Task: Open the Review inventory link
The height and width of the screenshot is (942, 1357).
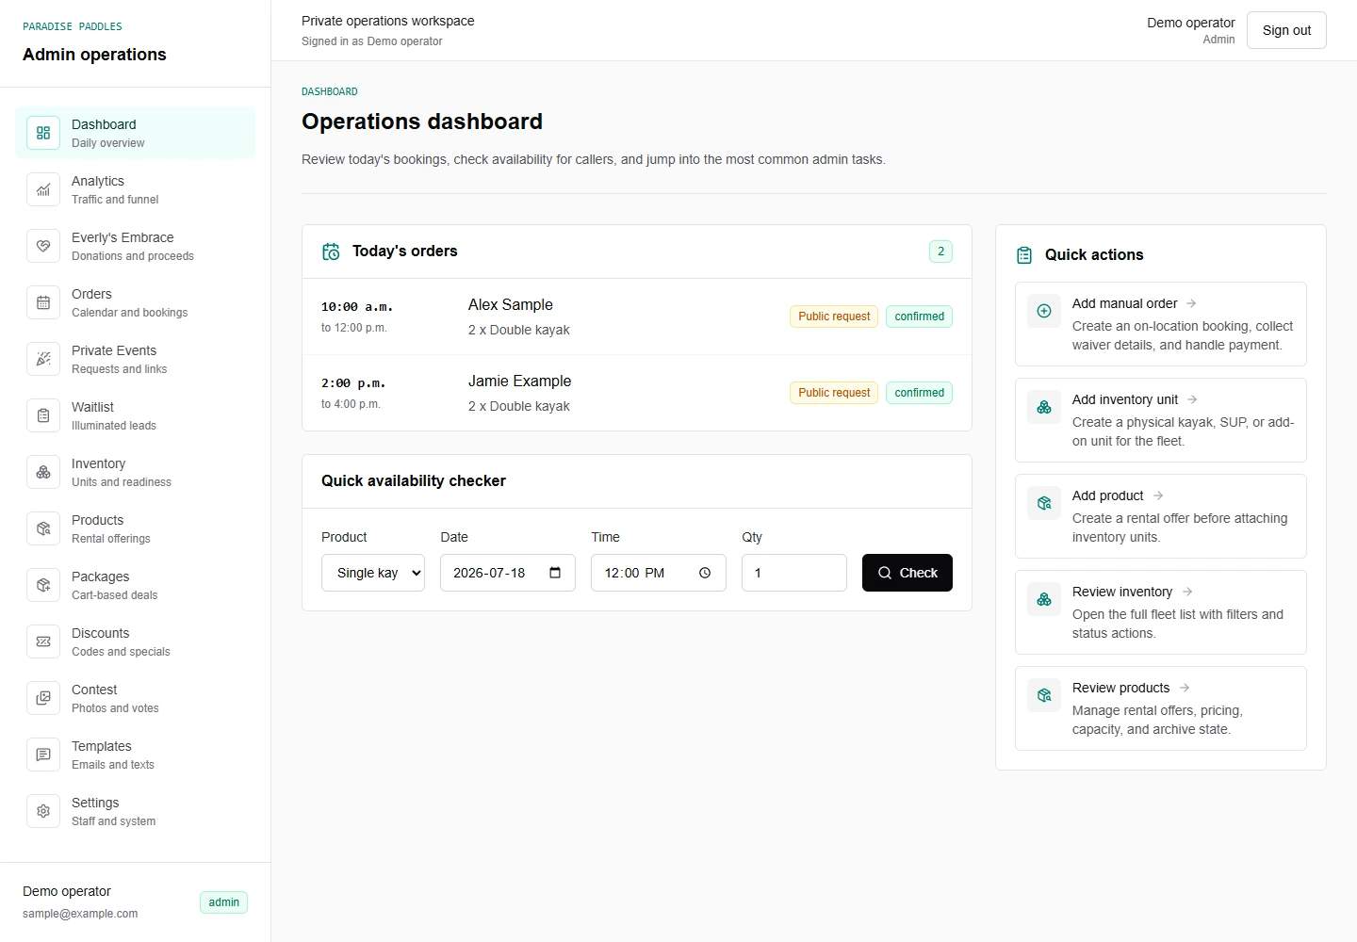Action: [1161, 612]
